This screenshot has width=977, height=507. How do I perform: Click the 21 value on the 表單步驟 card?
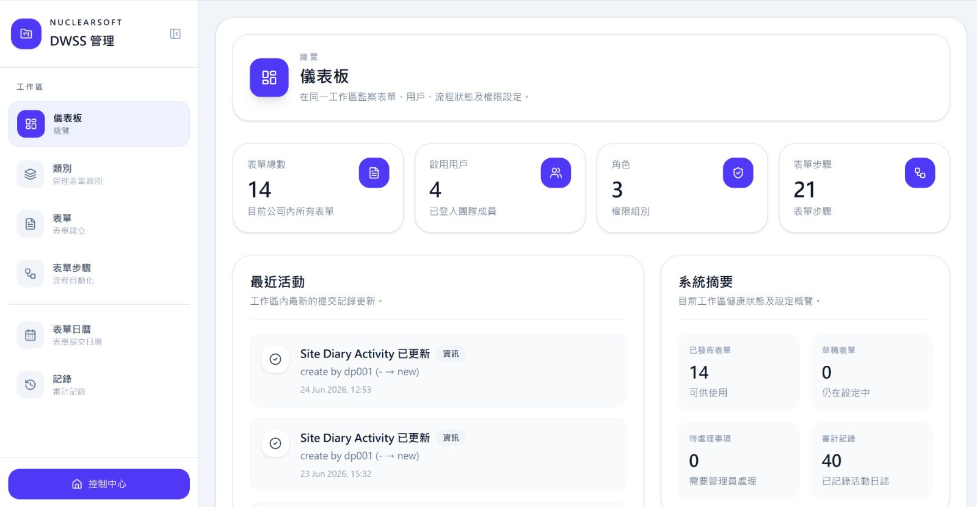(x=805, y=190)
